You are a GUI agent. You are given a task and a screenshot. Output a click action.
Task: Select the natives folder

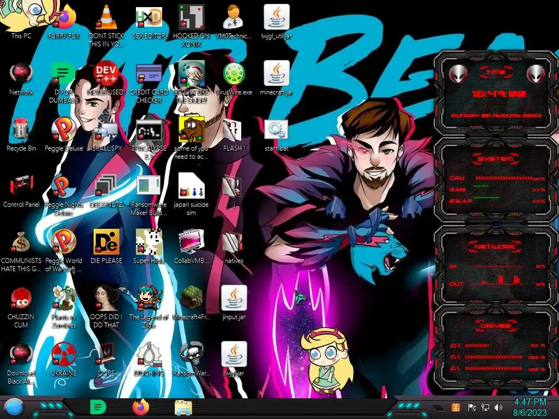(x=234, y=242)
